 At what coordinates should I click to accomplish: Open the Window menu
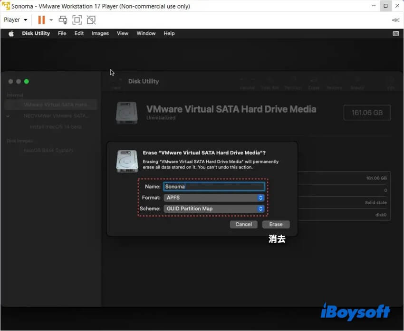click(146, 33)
